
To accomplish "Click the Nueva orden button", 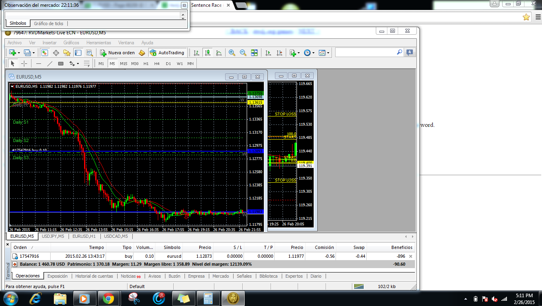I will click(x=118, y=53).
